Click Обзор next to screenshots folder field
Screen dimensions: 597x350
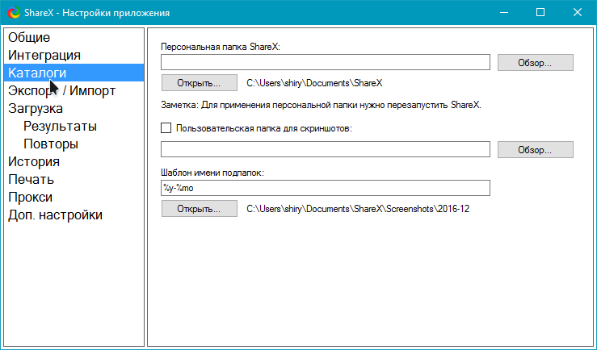(x=535, y=150)
